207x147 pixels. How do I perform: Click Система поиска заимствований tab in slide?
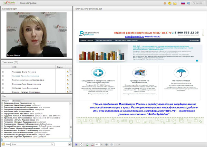coord(126,40)
